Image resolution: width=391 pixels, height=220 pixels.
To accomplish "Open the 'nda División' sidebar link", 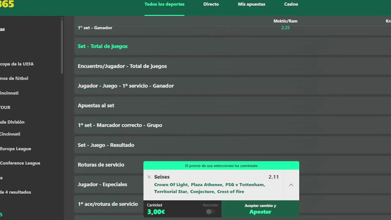I will [12, 122].
